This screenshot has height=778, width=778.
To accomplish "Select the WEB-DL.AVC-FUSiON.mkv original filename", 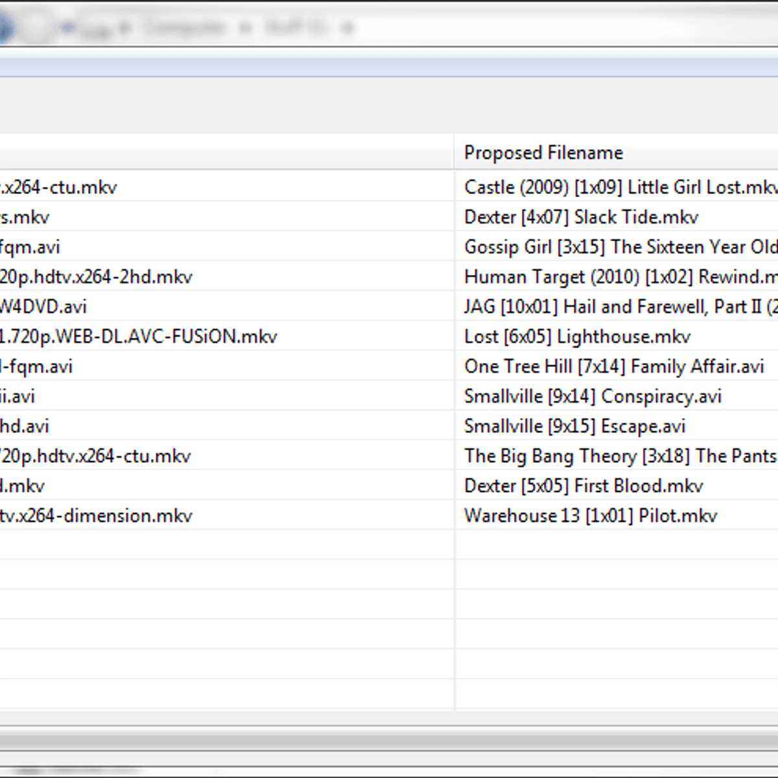I will (138, 336).
